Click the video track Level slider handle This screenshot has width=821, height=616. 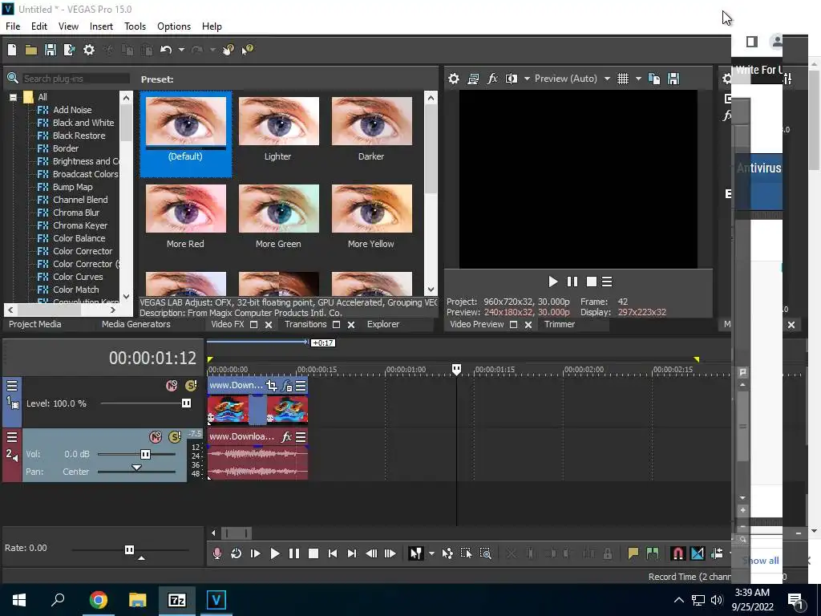click(x=186, y=403)
